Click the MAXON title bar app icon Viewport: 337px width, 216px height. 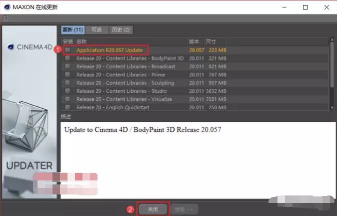[7, 7]
